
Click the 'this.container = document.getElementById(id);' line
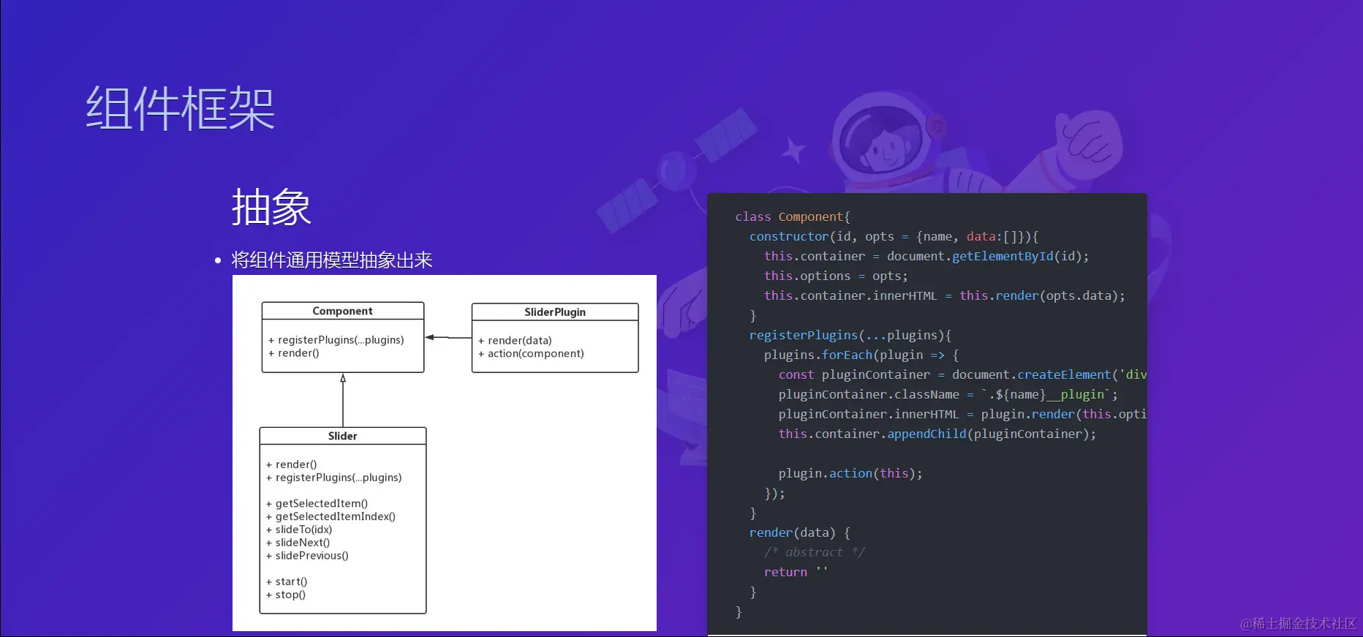[x=926, y=256]
